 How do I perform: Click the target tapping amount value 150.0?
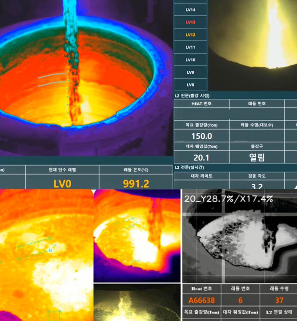(201, 136)
